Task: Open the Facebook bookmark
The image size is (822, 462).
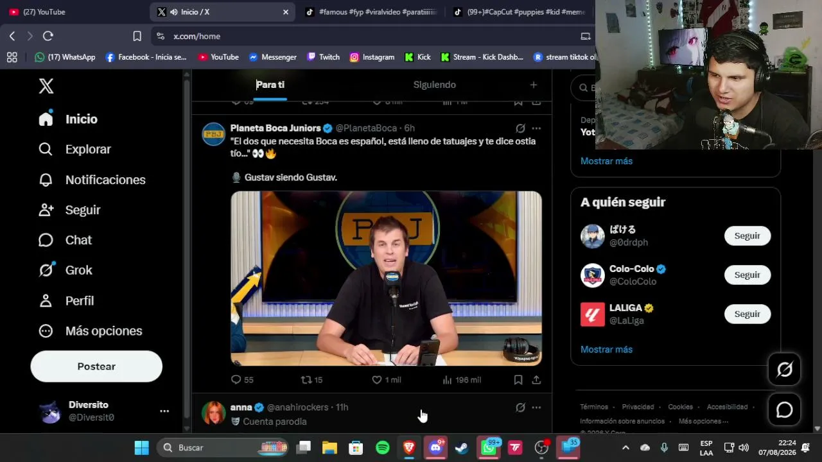Action: [x=146, y=57]
